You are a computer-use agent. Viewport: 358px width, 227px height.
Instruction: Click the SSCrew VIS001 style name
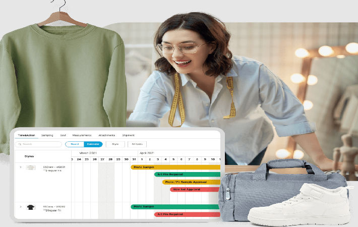point(54,167)
